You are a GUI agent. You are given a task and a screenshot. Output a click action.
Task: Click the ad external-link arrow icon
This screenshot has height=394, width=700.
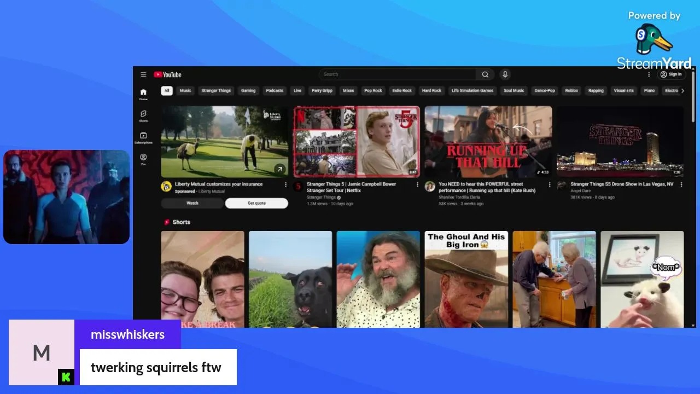[x=279, y=169]
